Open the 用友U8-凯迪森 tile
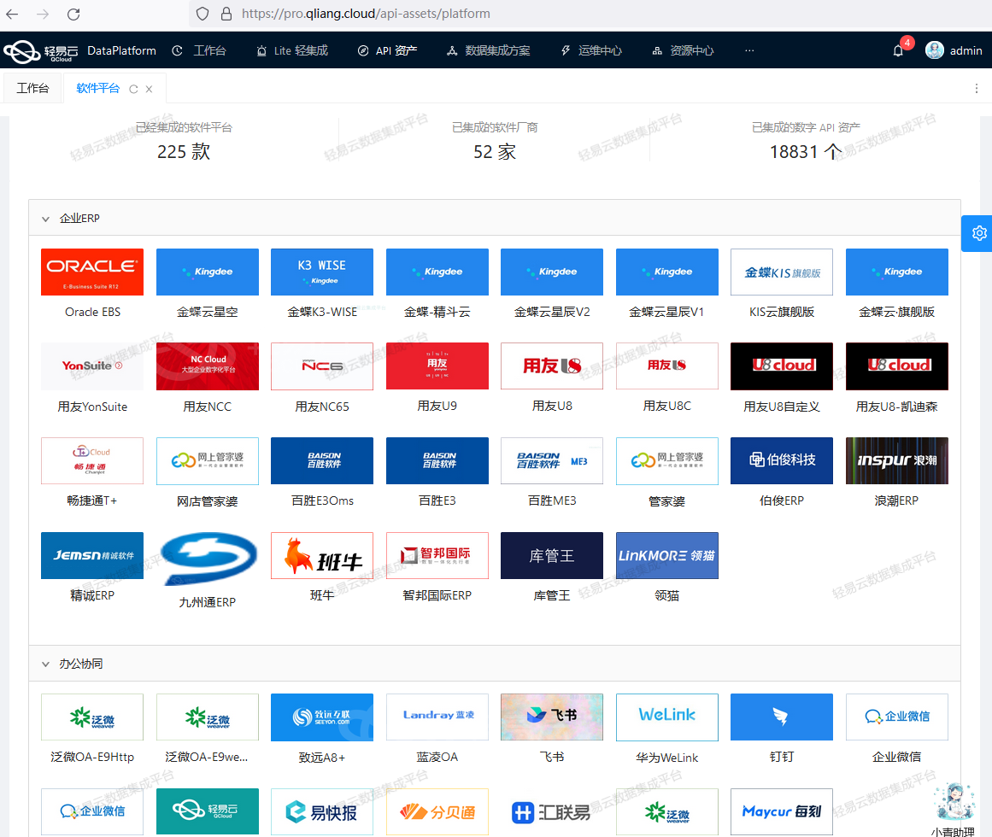 [x=896, y=366]
